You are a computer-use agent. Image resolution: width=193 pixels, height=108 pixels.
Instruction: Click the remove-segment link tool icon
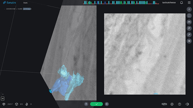click(x=189, y=35)
